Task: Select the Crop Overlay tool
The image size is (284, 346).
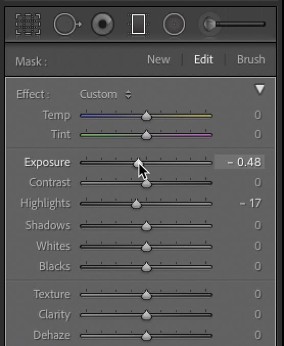Action: coord(28,24)
